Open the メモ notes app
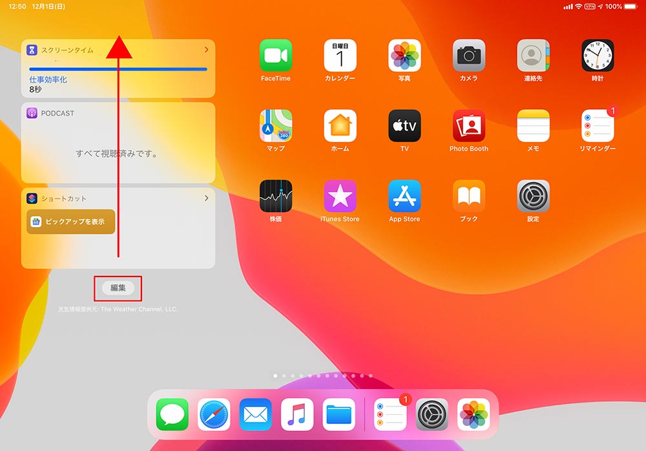 click(533, 126)
